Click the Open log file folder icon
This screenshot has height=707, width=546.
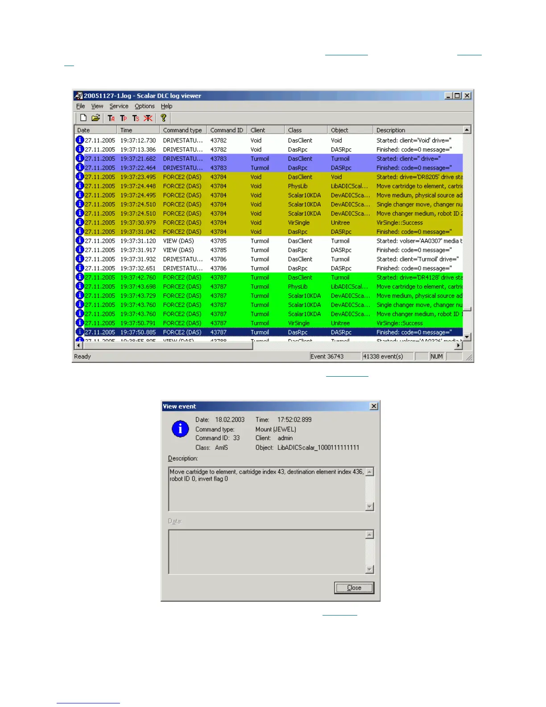tap(95, 118)
